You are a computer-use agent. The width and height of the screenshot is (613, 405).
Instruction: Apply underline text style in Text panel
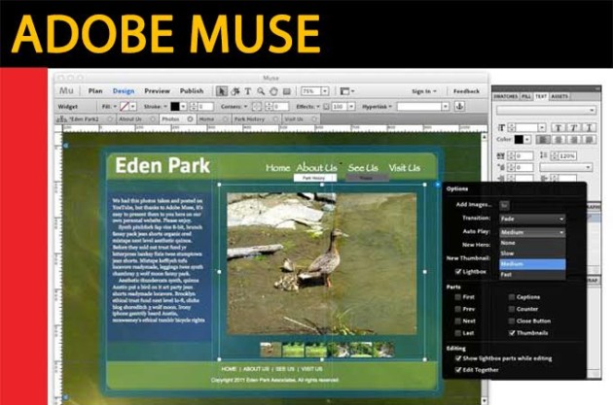click(x=589, y=127)
